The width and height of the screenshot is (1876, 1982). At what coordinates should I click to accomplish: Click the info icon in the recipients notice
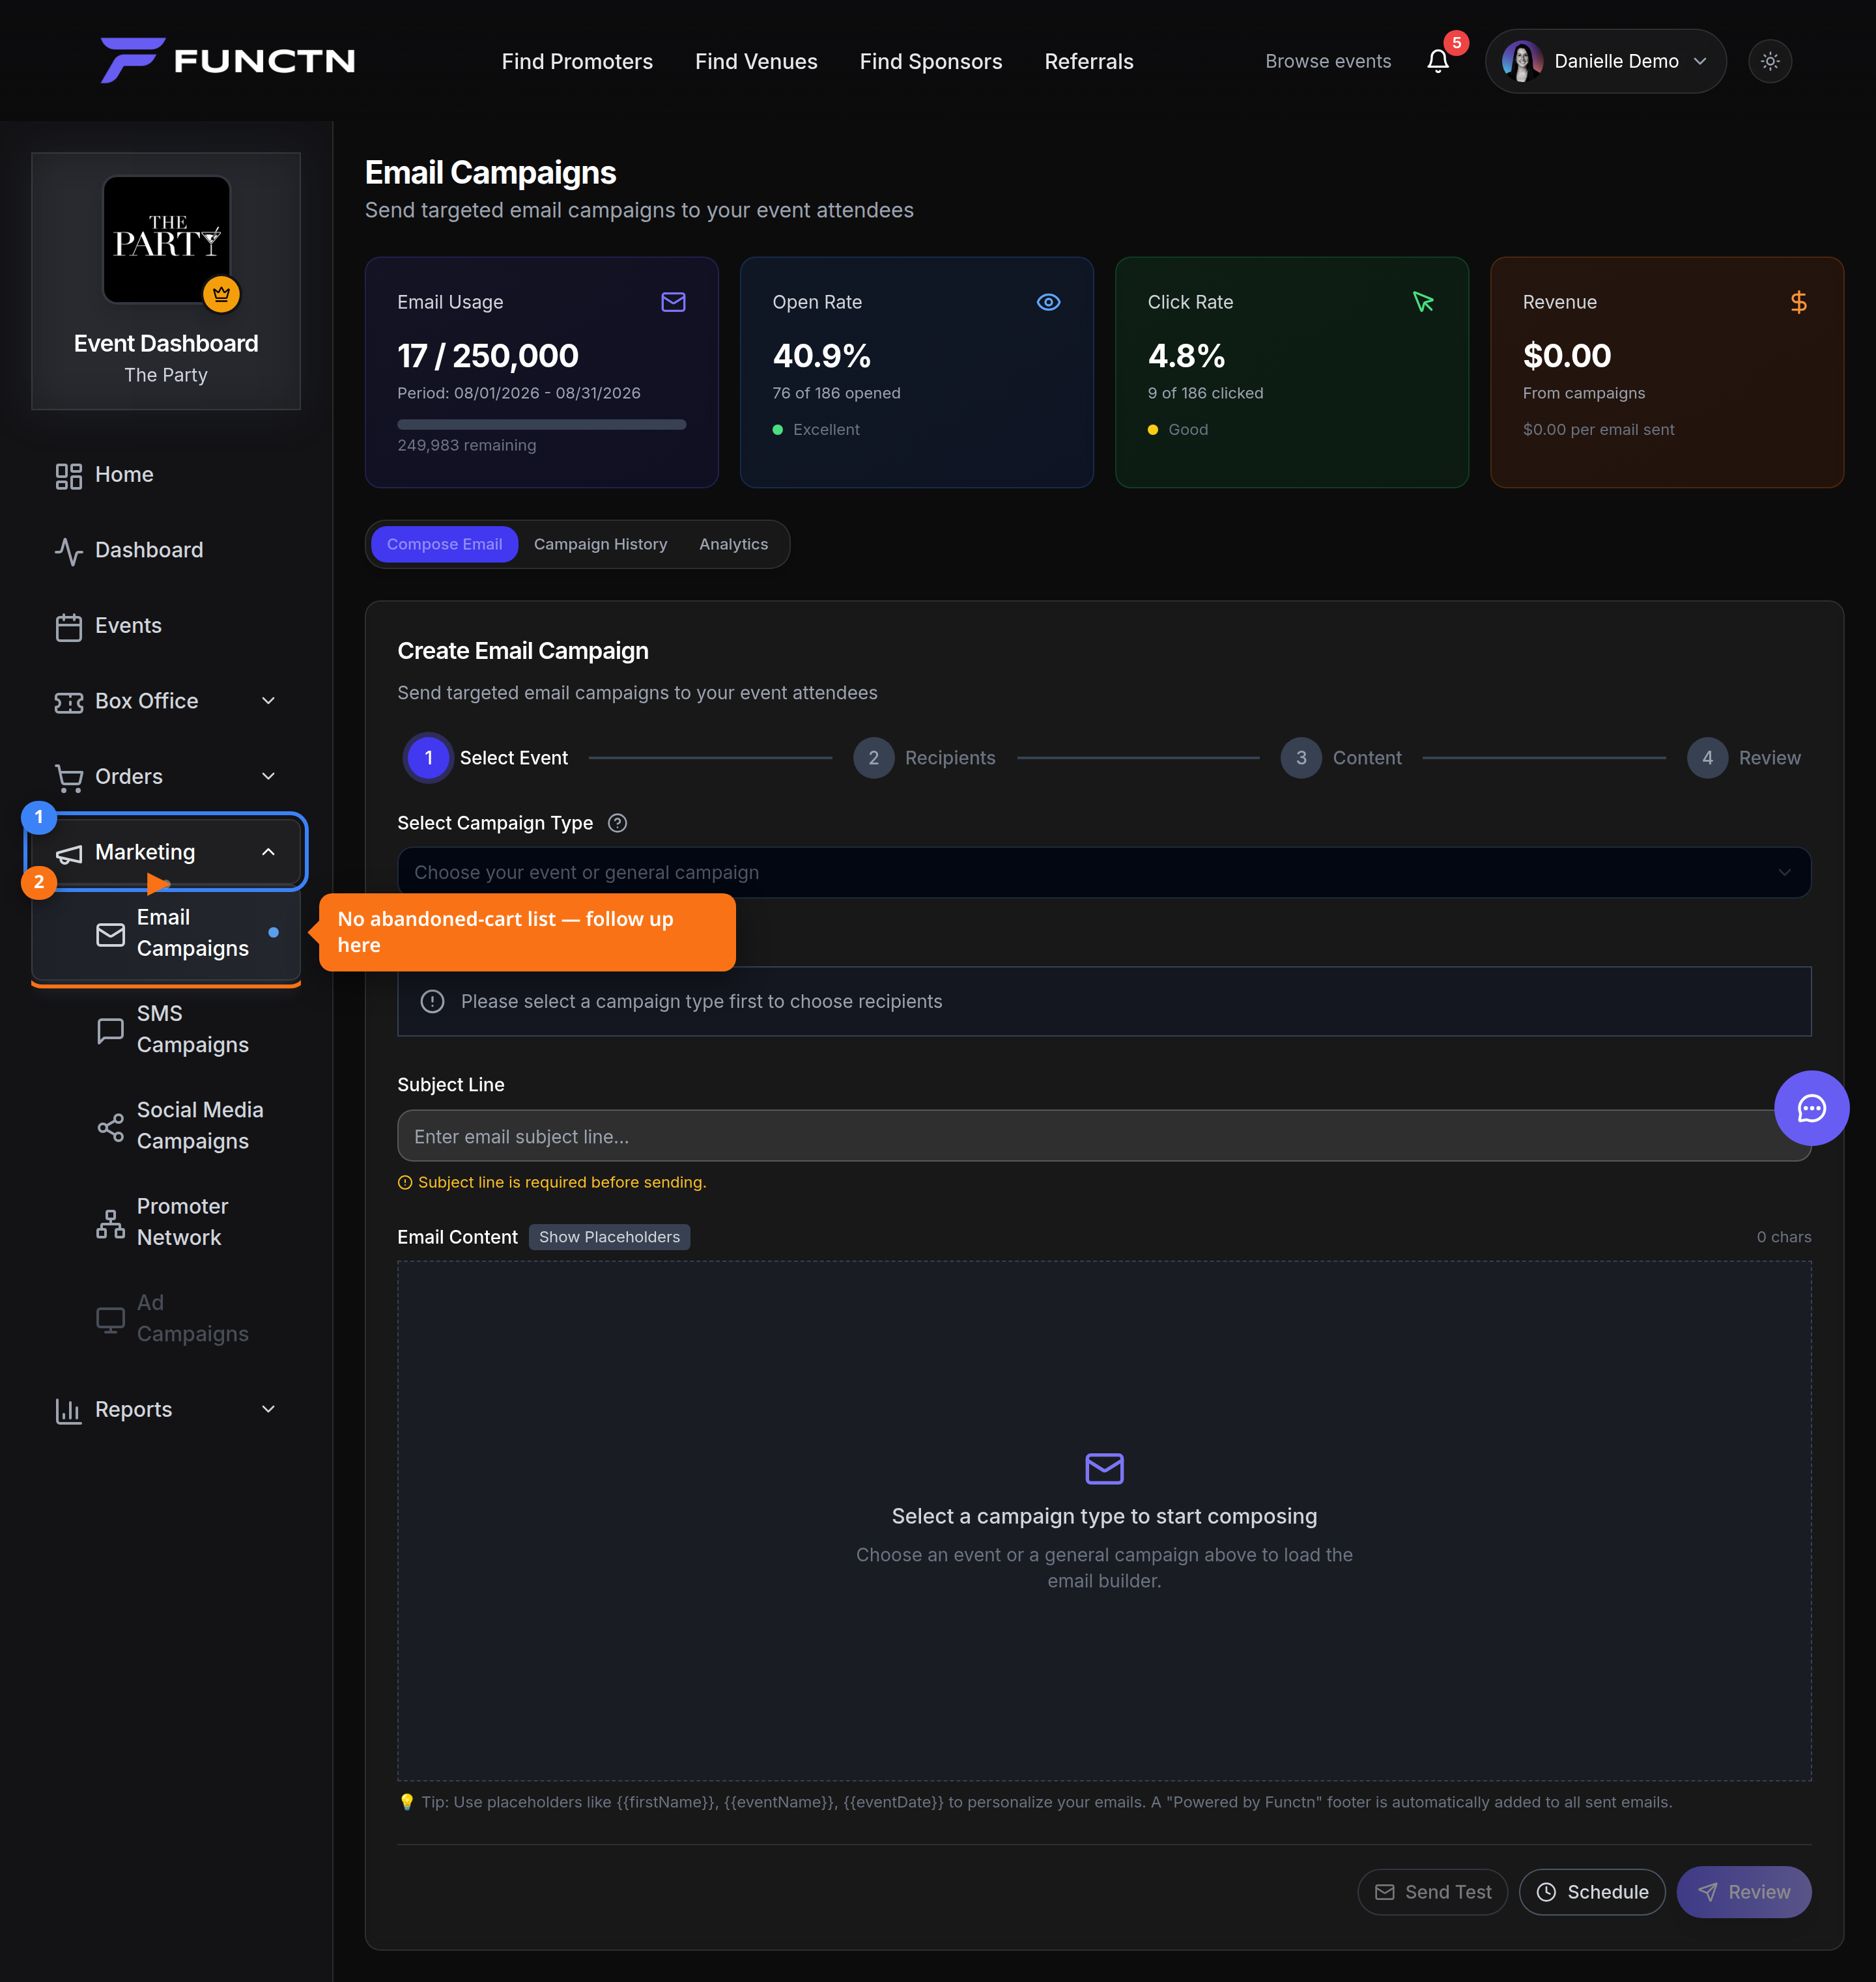[432, 1001]
